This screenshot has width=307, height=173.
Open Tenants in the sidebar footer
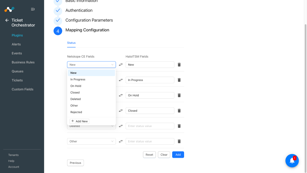(x=13, y=155)
